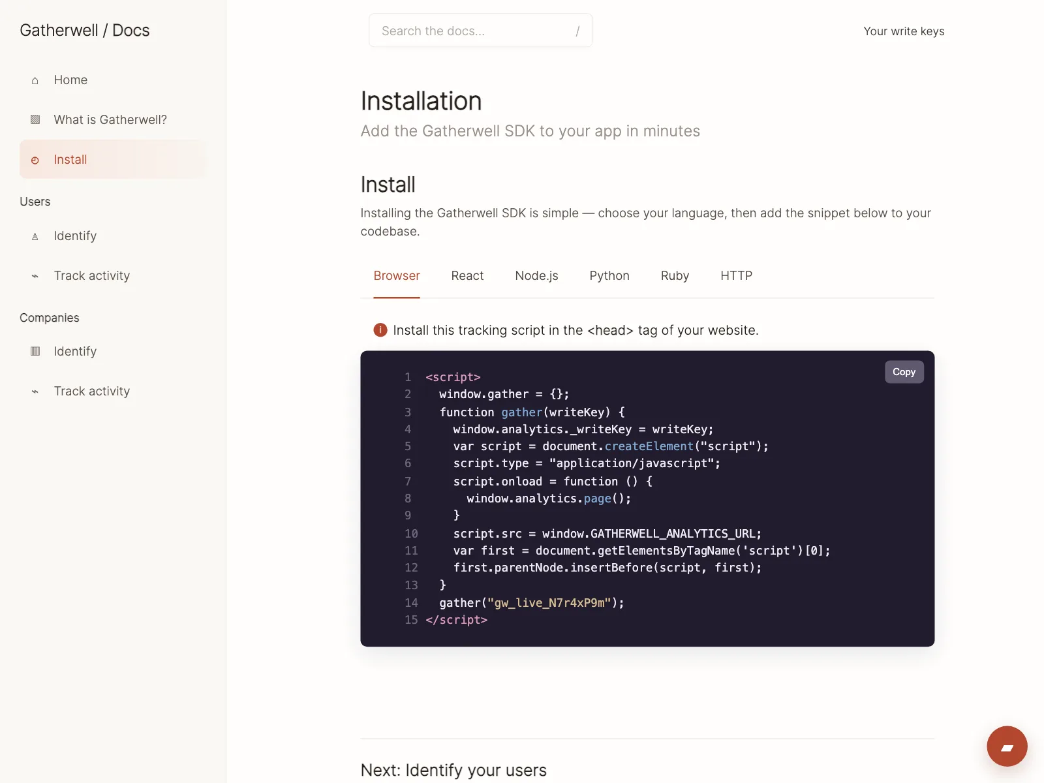The image size is (1044, 783).
Task: Click the What is Gatherwell icon
Action: (35, 120)
